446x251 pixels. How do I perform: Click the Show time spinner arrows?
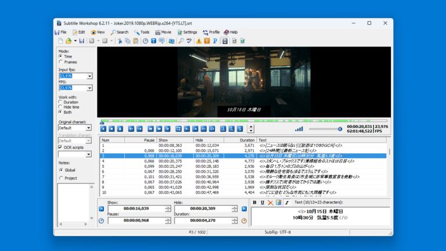168,209
